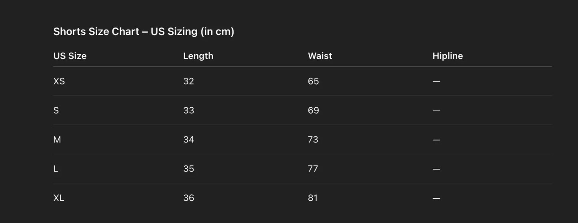Screen dimensions: 578x223
Task: Select waist value 81 for XL
Action: (x=313, y=198)
